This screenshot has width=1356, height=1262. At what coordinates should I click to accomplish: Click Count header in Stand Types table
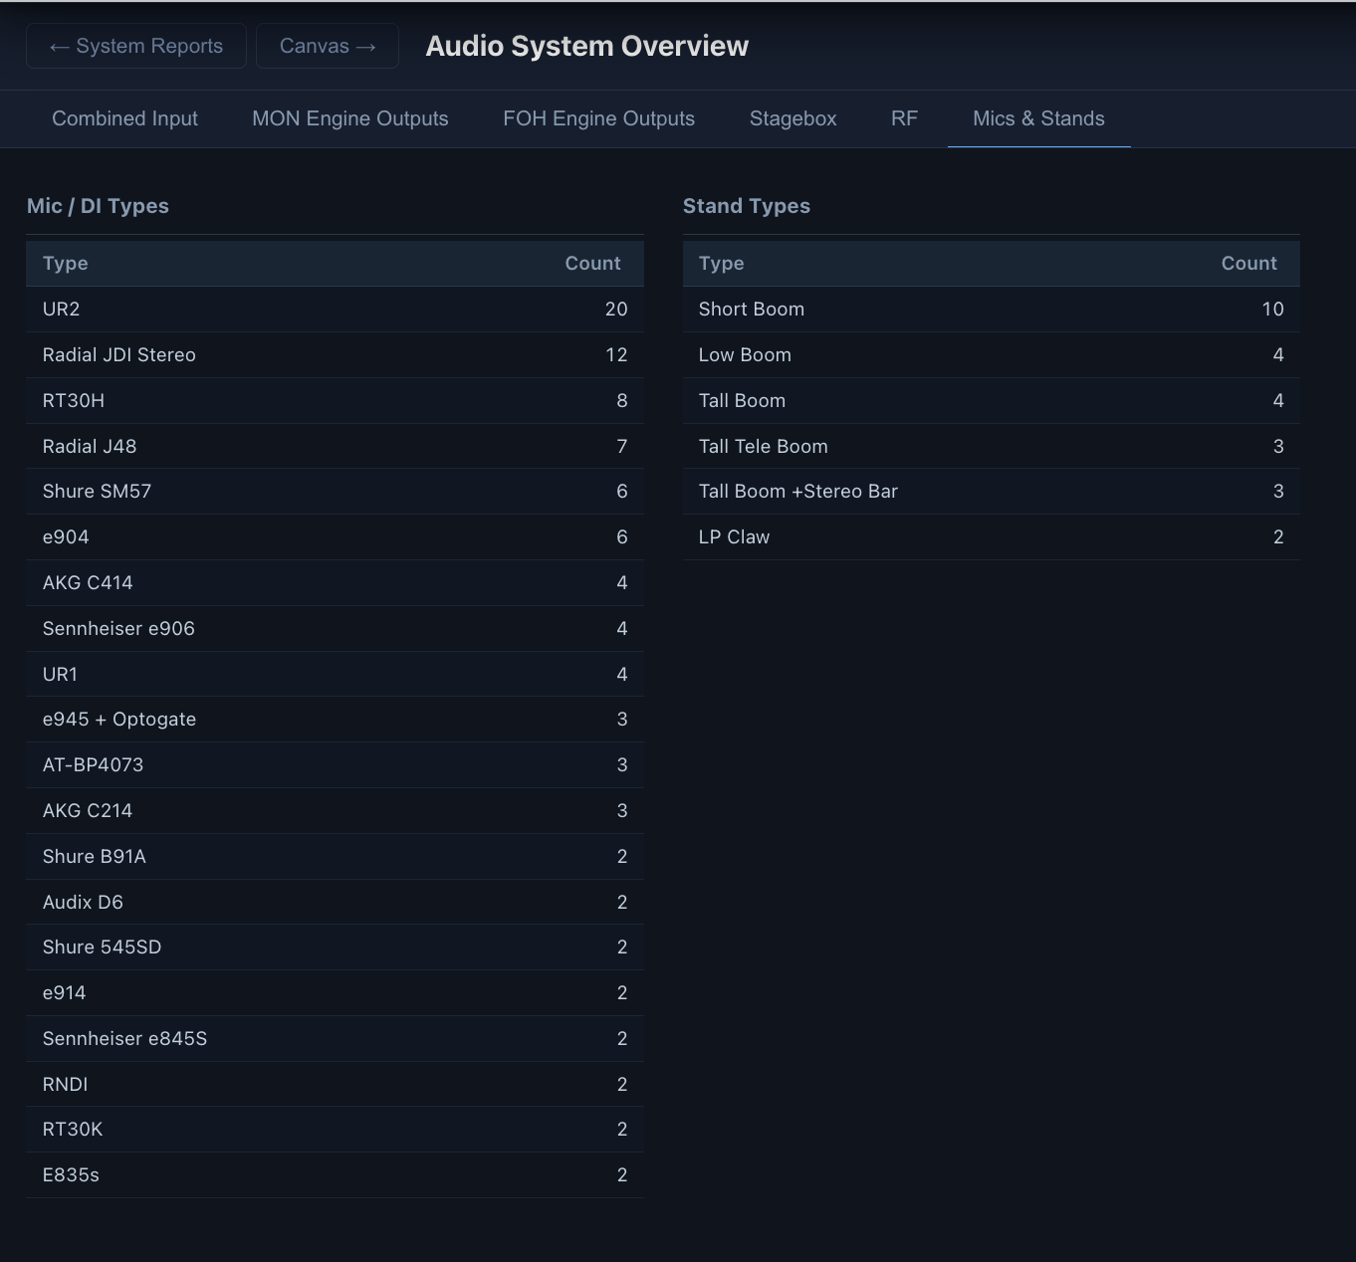point(1248,264)
